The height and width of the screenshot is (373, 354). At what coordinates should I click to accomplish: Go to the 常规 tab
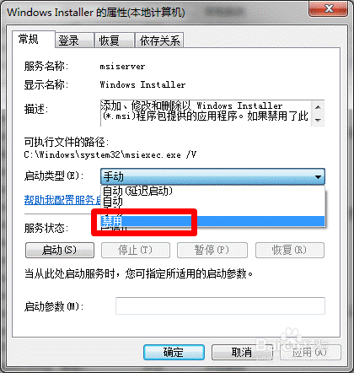point(34,39)
